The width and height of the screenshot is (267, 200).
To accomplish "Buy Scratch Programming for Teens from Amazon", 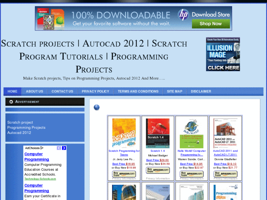I will click(124, 174).
